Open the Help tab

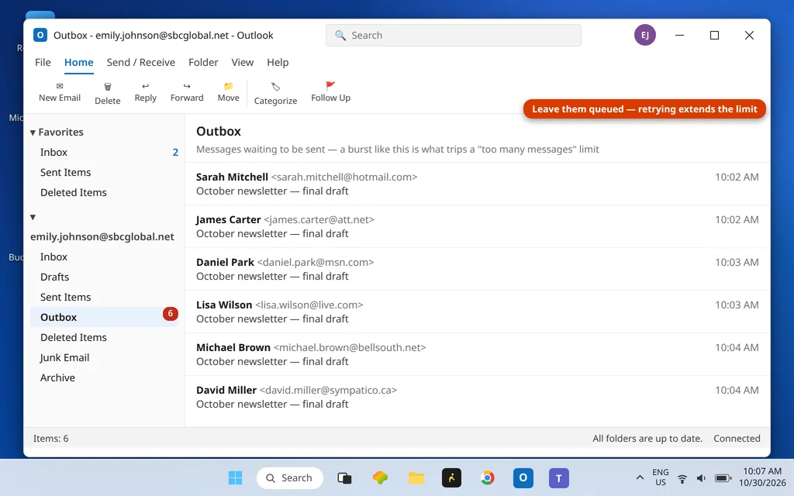click(x=278, y=62)
